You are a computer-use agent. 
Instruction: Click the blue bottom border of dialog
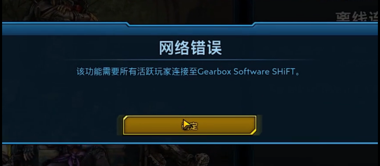coord(190,143)
